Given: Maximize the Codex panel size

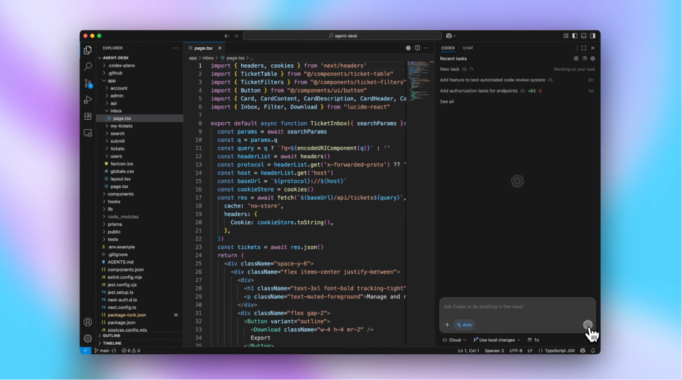Looking at the screenshot, I should [x=583, y=48].
